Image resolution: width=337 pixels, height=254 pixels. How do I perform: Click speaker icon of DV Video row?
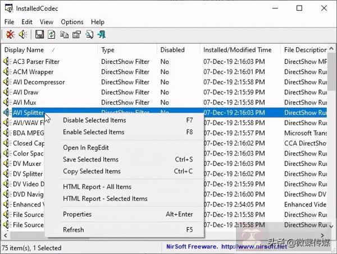(x=7, y=184)
